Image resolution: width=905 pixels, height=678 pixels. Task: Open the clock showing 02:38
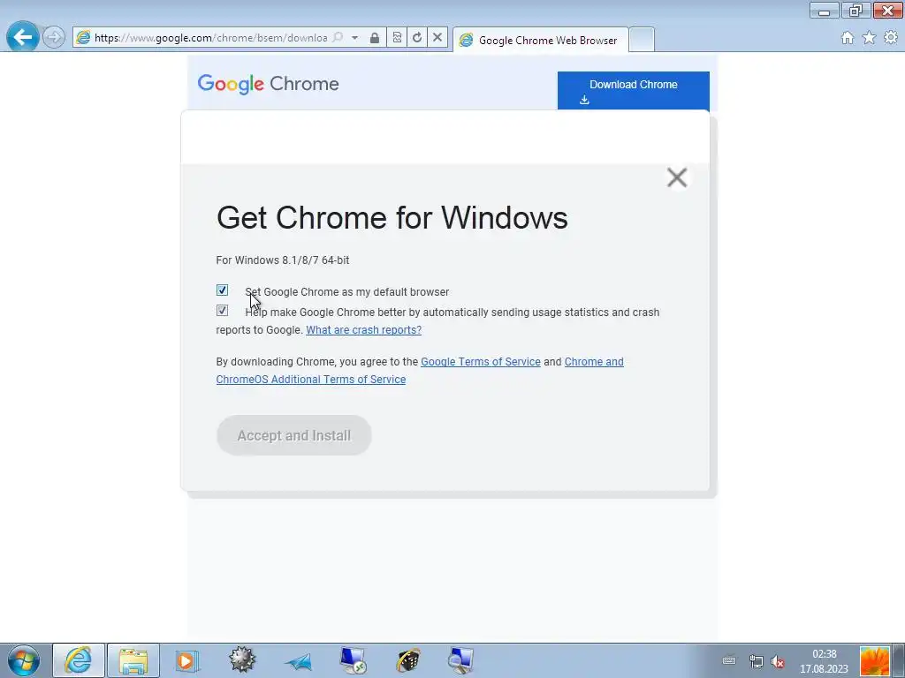pos(825,661)
